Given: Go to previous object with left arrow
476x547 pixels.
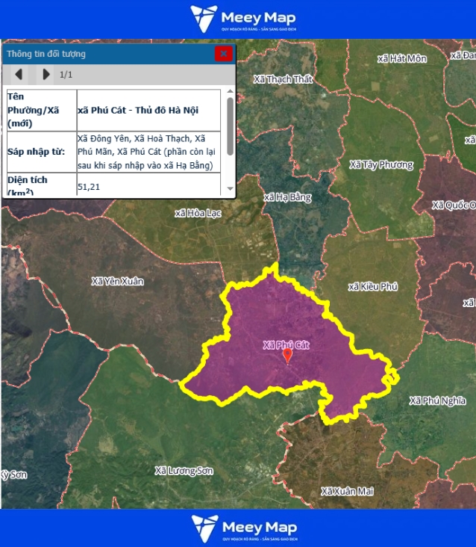Looking at the screenshot, I should (x=19, y=74).
